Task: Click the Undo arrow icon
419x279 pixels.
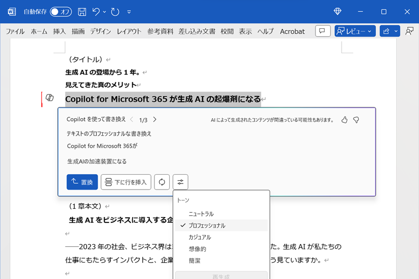Action: 96,12
